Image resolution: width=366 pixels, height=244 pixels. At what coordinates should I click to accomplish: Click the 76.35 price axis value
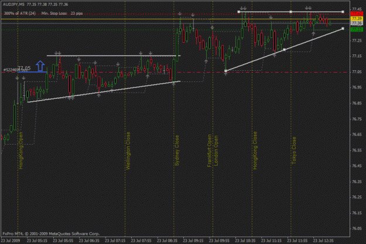point(357,181)
